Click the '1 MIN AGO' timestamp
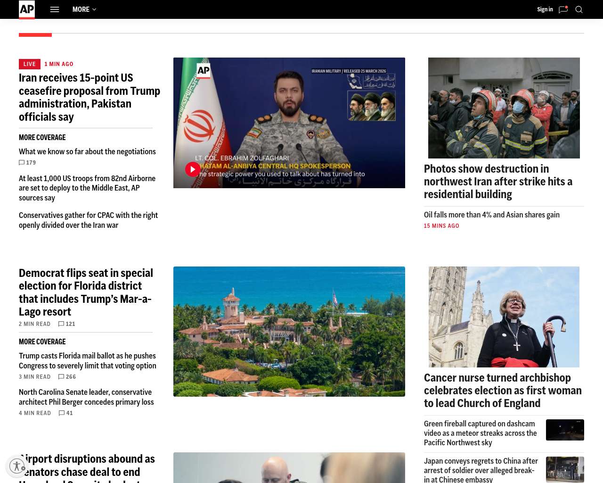 (x=59, y=64)
